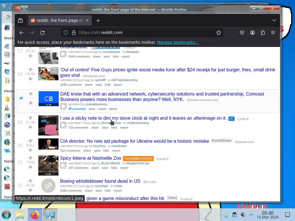Open the clipboard tray icon
Screen dimensions: 295x221
tap(234, 215)
